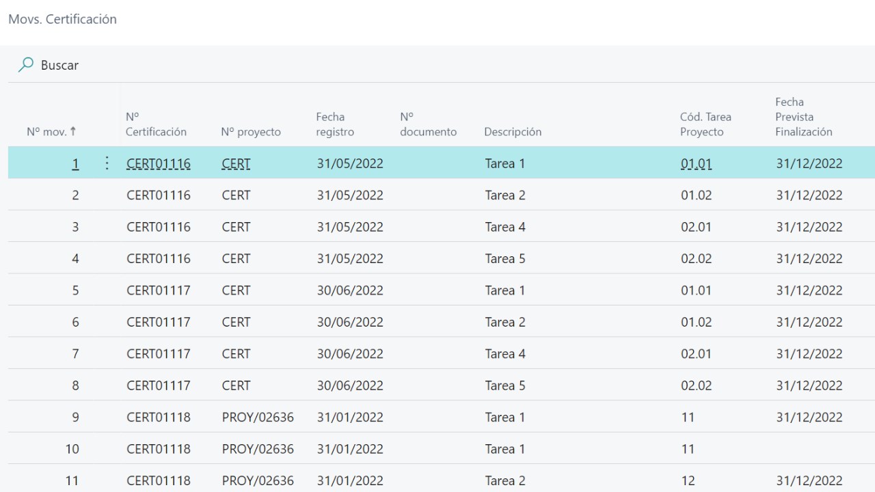The height and width of the screenshot is (492, 875).
Task: Click the Nº documento column header
Action: tap(428, 124)
